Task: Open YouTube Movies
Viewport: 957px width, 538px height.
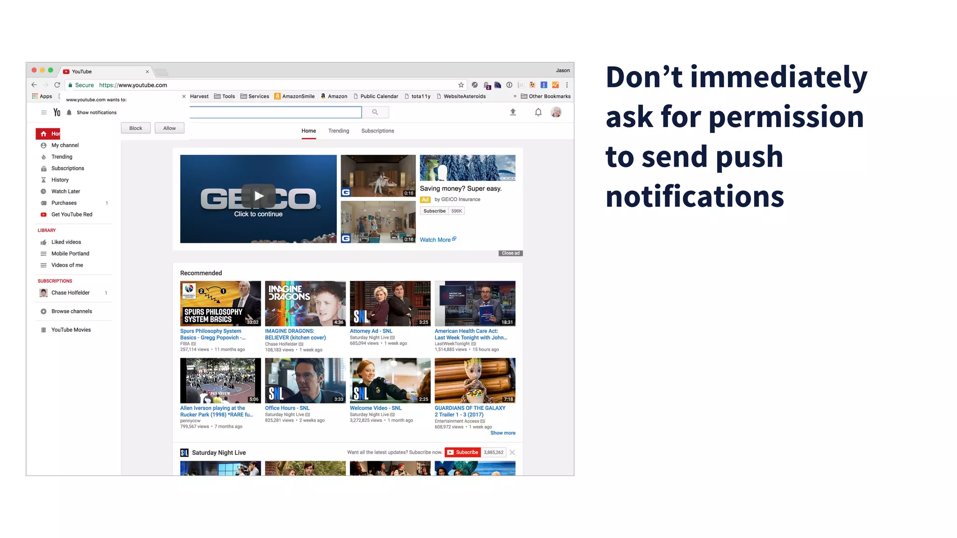Action: coord(71,330)
